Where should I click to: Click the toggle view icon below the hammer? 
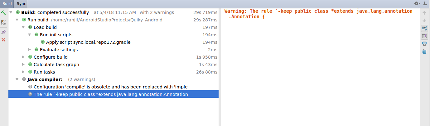(3, 22)
